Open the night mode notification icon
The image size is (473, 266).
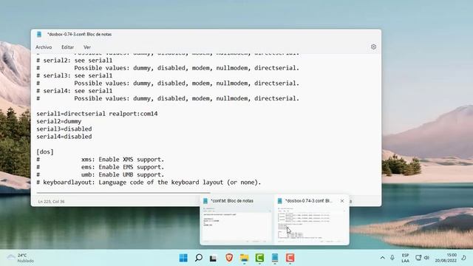click(463, 258)
